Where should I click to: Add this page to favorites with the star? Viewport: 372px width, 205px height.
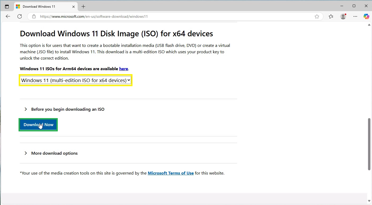click(317, 16)
